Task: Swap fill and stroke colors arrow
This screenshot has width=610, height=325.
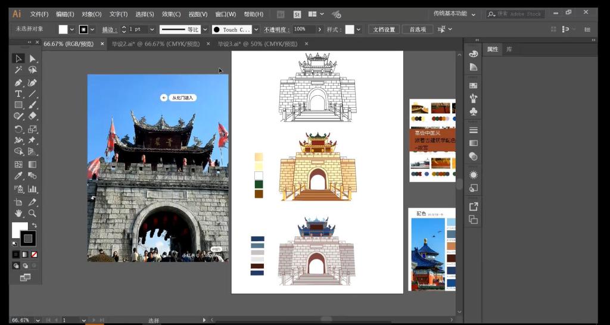Action: (35, 226)
